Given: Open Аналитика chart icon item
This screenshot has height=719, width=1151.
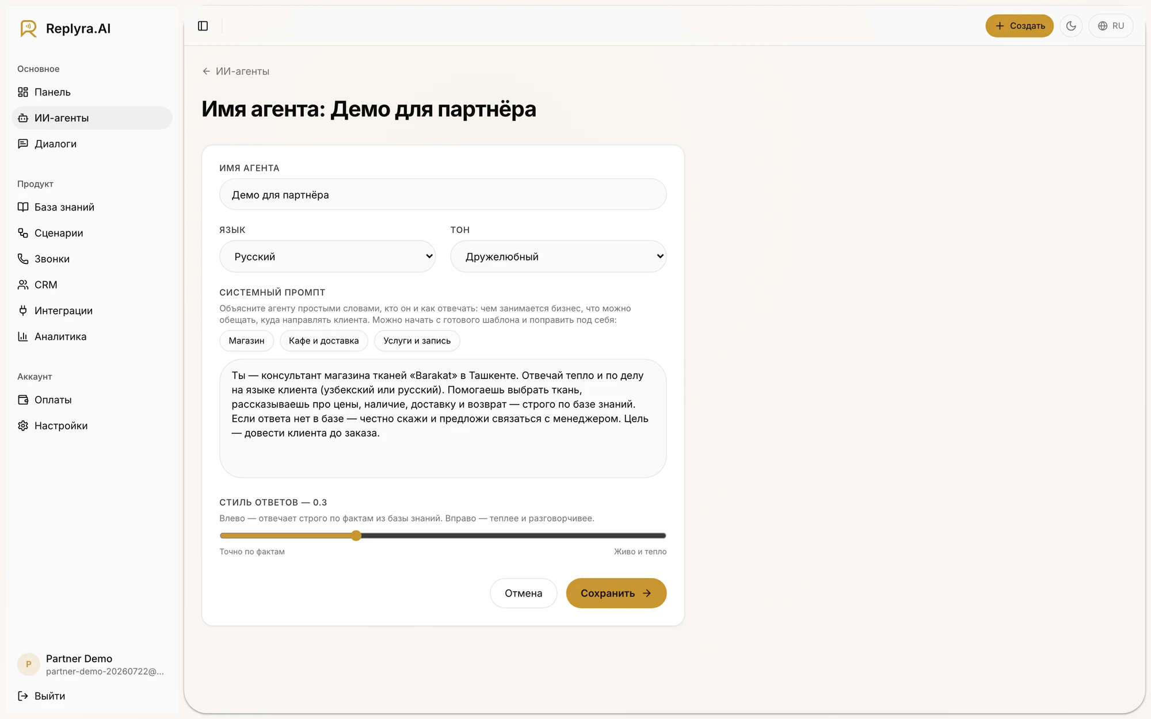Looking at the screenshot, I should (x=23, y=336).
